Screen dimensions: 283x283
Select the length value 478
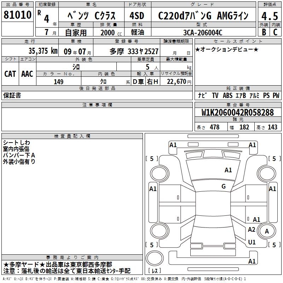(x=215, y=127)
